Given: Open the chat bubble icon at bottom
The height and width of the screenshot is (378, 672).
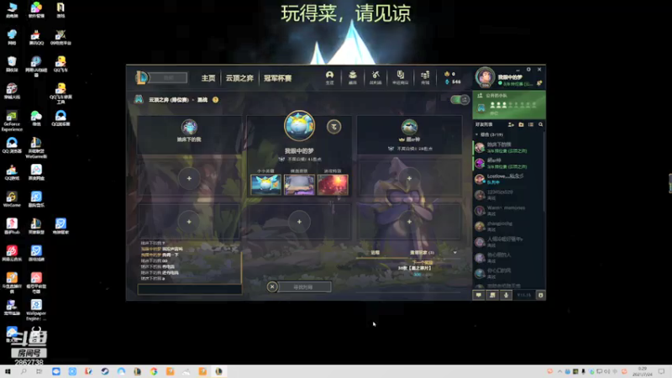Looking at the screenshot, I should pos(479,295).
